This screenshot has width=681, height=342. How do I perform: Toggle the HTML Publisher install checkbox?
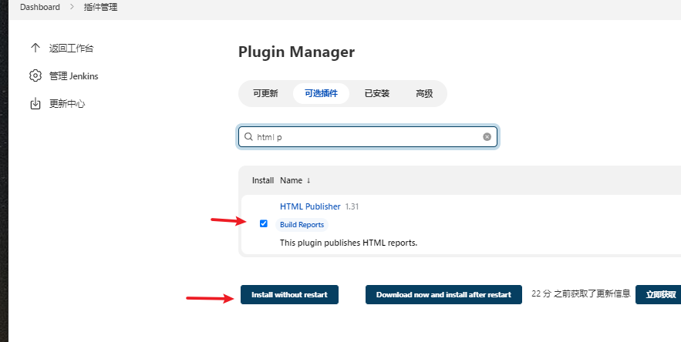264,223
